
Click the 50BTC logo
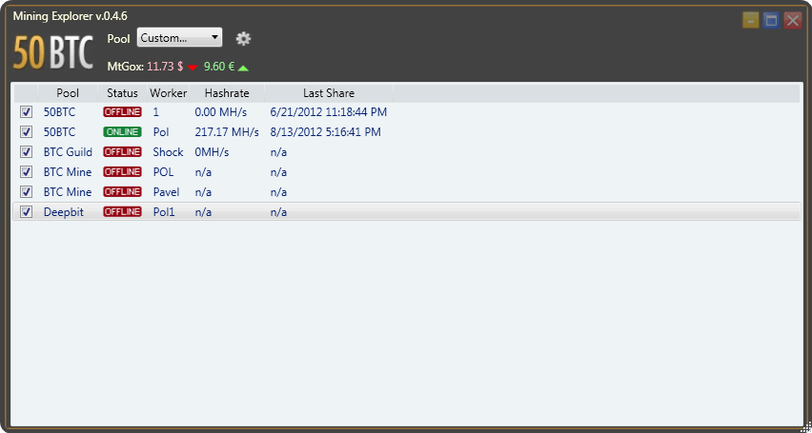coord(53,53)
